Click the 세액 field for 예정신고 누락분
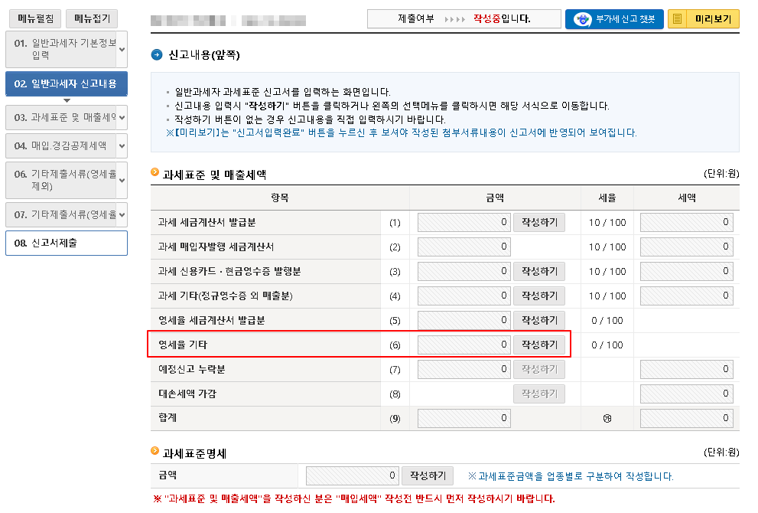The image size is (758, 513). [686, 369]
